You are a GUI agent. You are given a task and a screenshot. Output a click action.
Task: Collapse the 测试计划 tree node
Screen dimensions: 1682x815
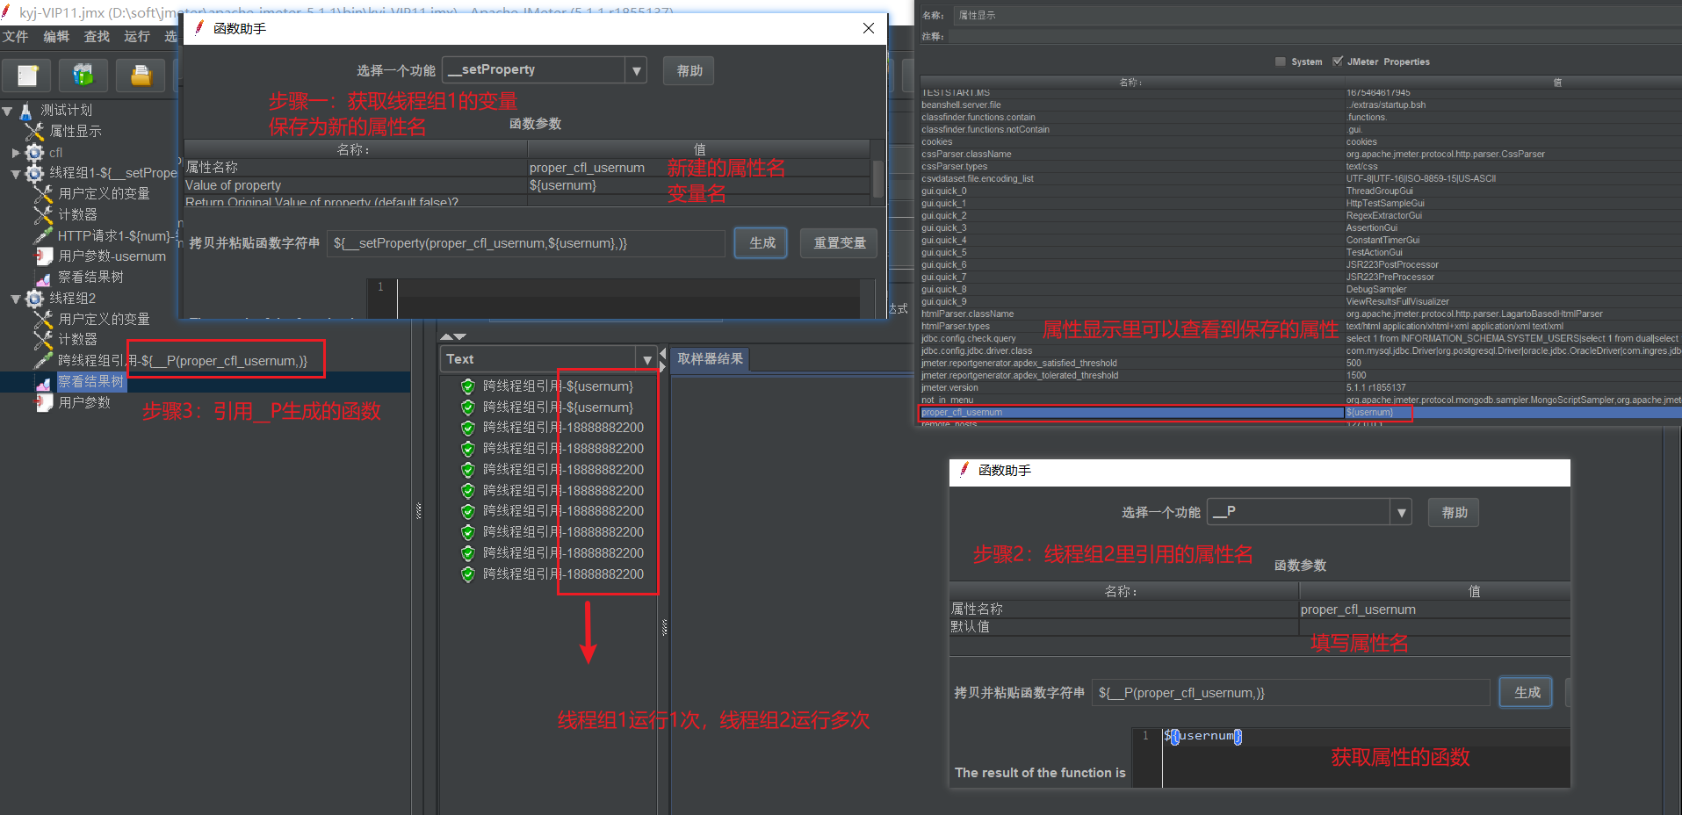pos(7,111)
